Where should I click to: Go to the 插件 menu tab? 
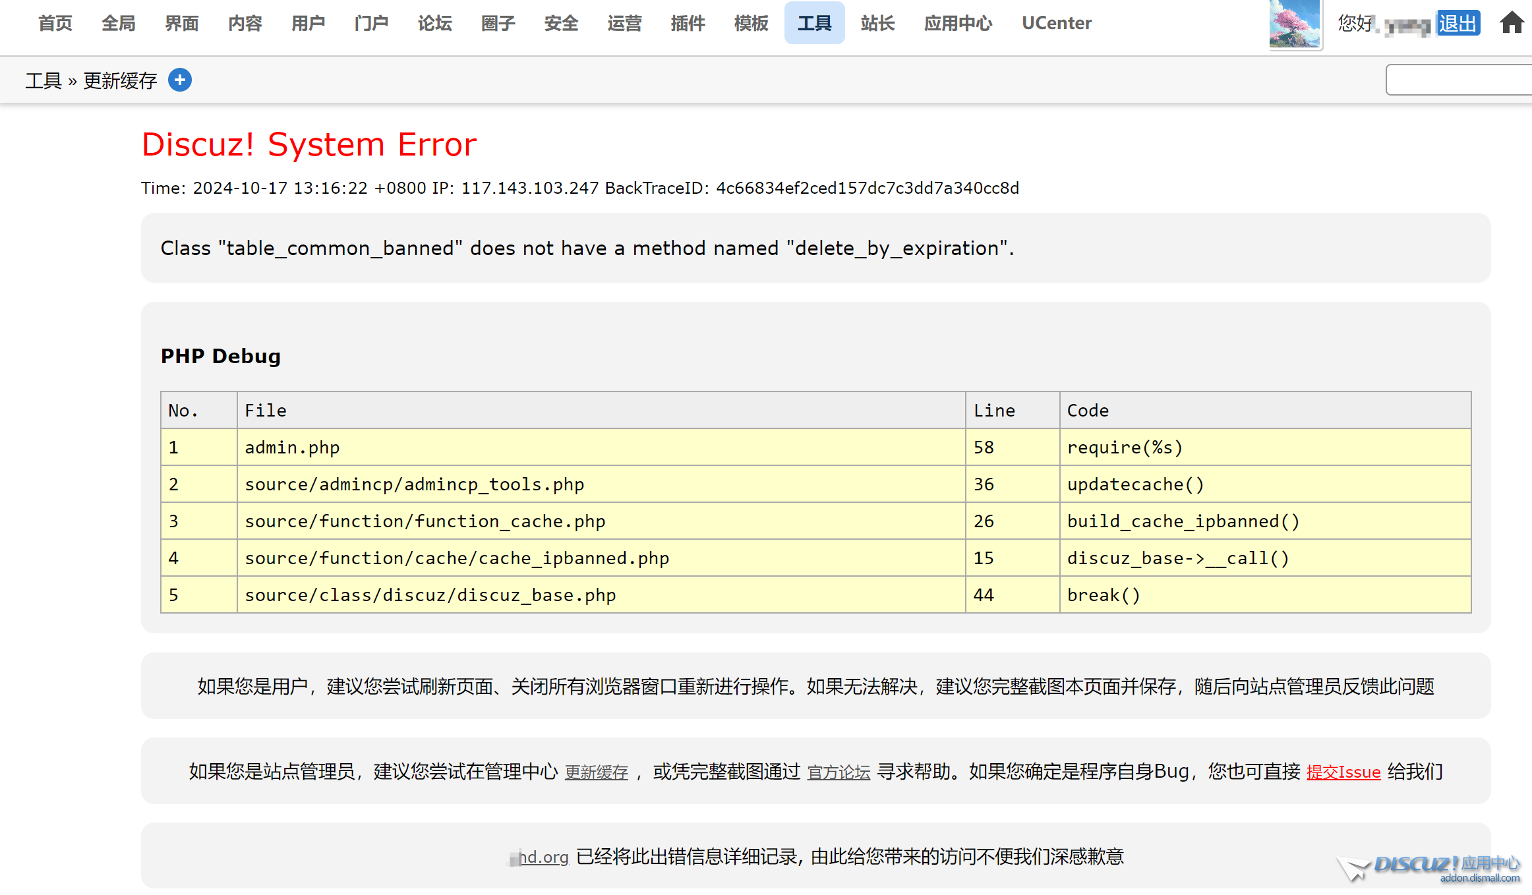tap(688, 23)
